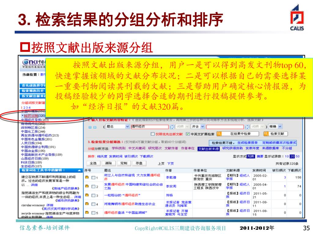Select 中国经济导报(283) in source list
This screenshot has height=234, width=313.
click(35, 120)
